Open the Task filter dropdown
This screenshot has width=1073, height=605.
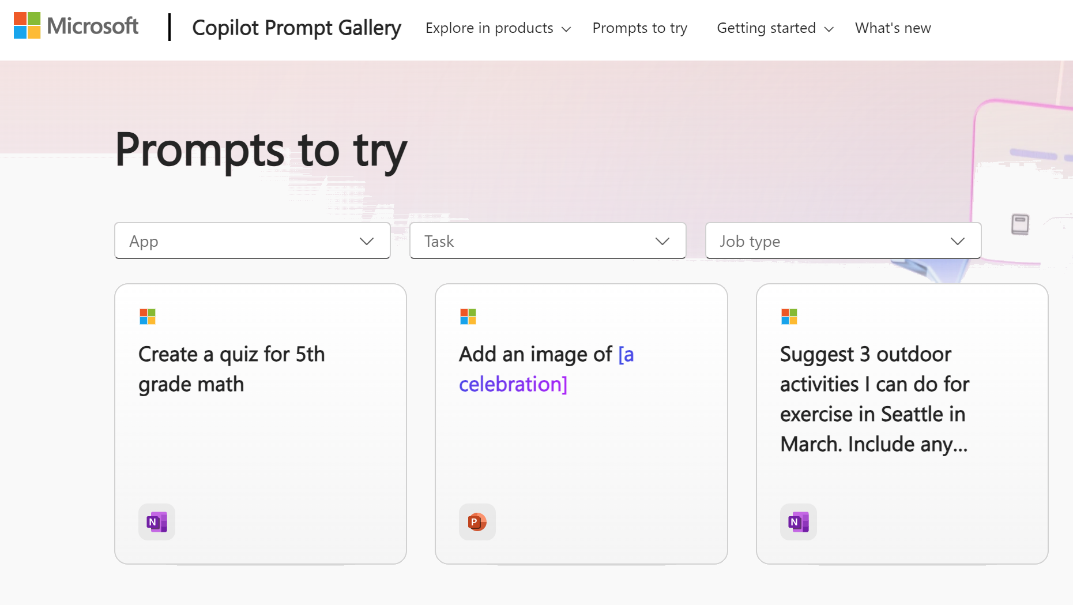pos(548,241)
